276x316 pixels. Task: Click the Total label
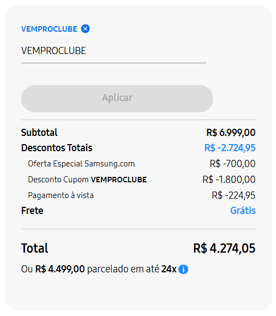coord(35,248)
